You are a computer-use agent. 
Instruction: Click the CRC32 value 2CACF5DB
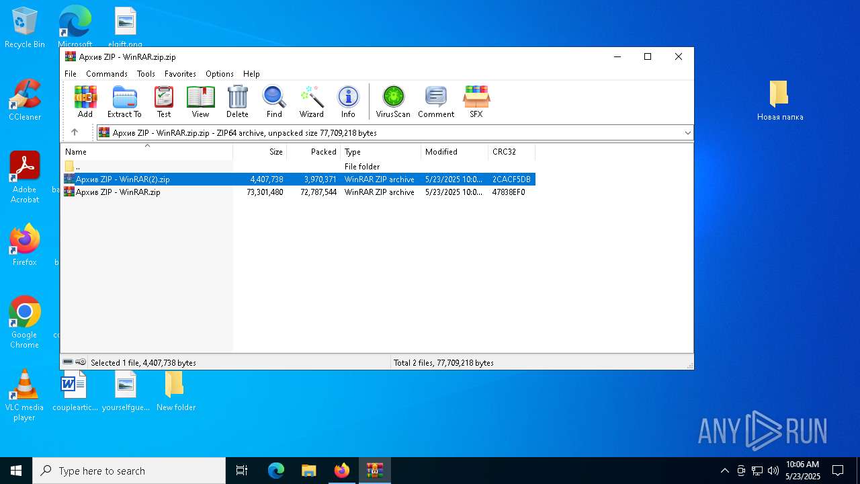[x=511, y=179]
